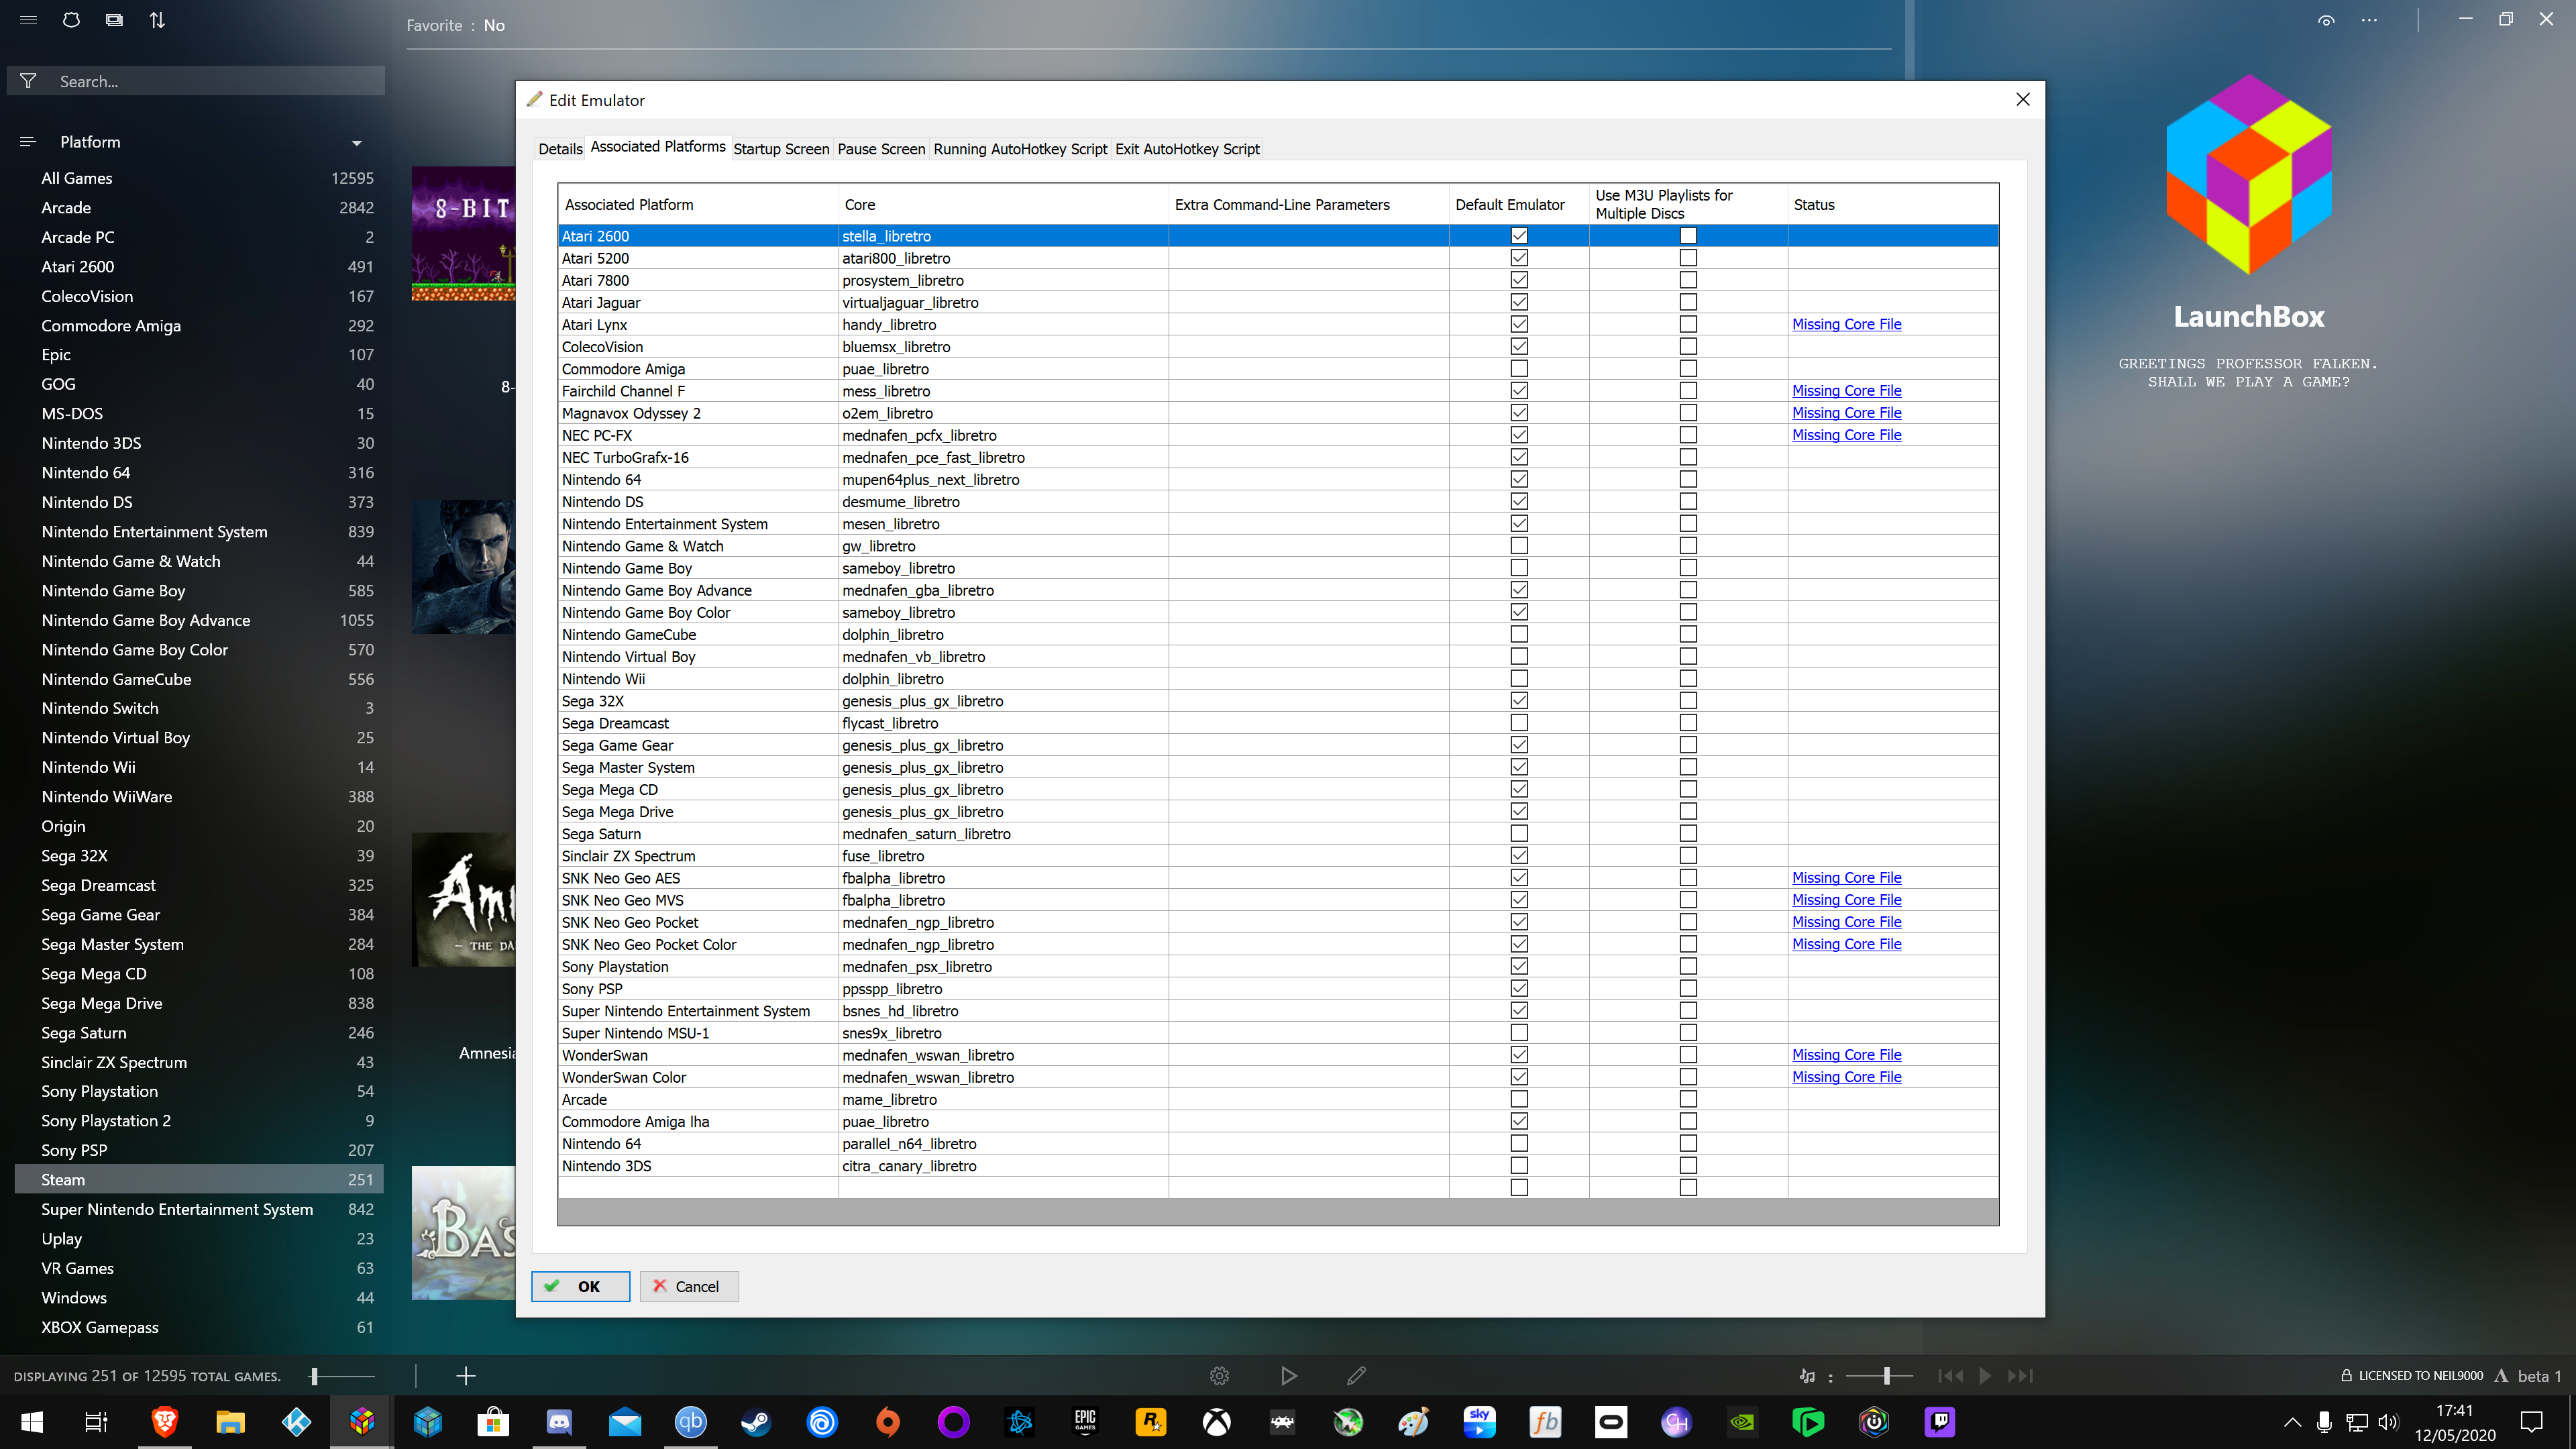2576x1449 pixels.
Task: Enable Default Emulator for Nintendo 3DS row
Action: pyautogui.click(x=1519, y=1166)
